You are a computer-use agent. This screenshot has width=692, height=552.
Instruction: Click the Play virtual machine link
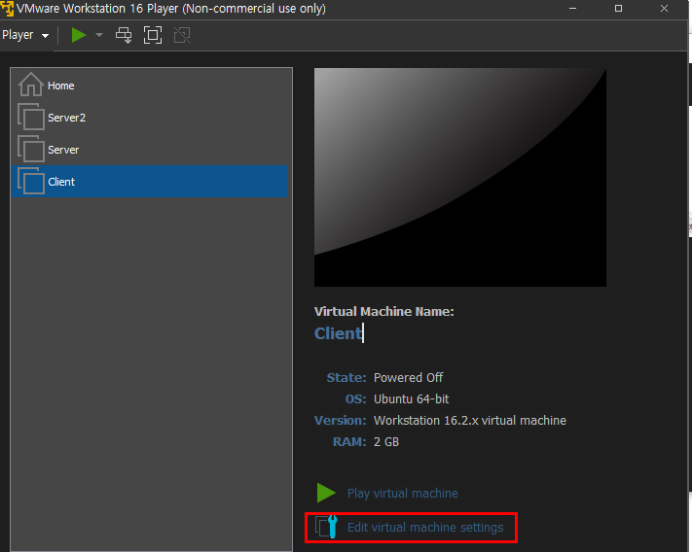click(403, 493)
